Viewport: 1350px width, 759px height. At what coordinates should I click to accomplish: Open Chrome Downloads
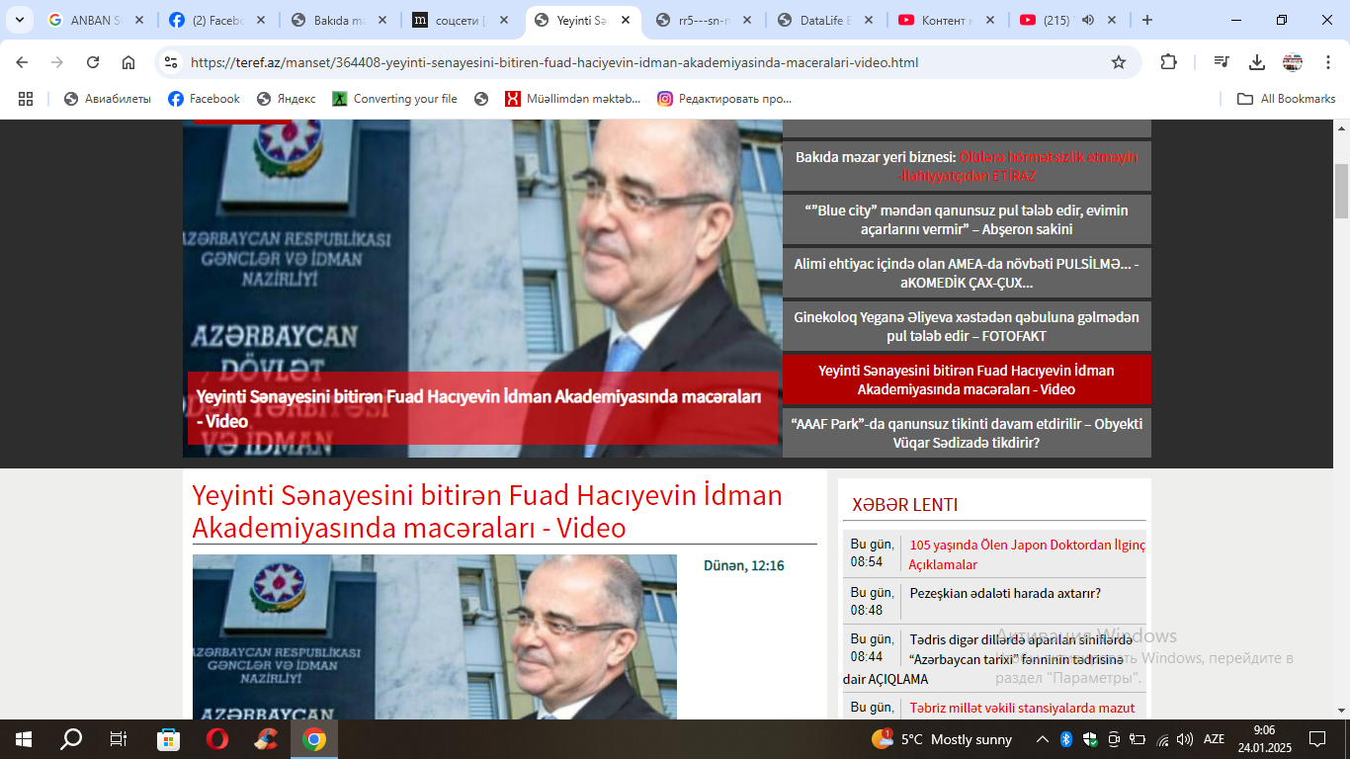(1257, 62)
